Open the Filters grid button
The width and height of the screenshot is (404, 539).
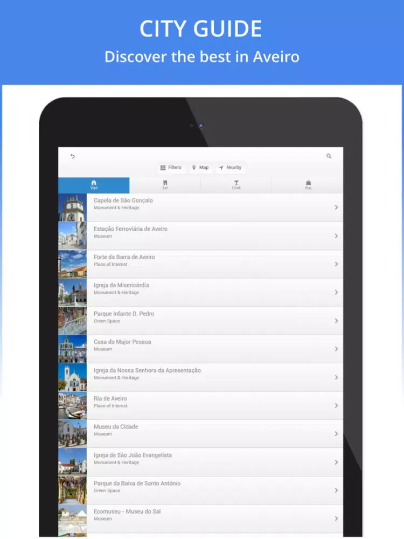tap(171, 168)
